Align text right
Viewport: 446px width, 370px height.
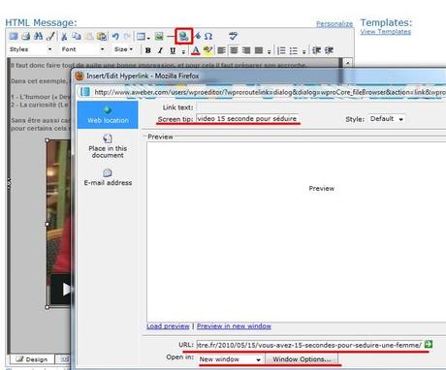246,50
